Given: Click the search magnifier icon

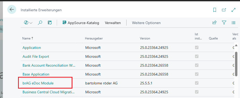Looking at the screenshot, I should pos(40,23).
